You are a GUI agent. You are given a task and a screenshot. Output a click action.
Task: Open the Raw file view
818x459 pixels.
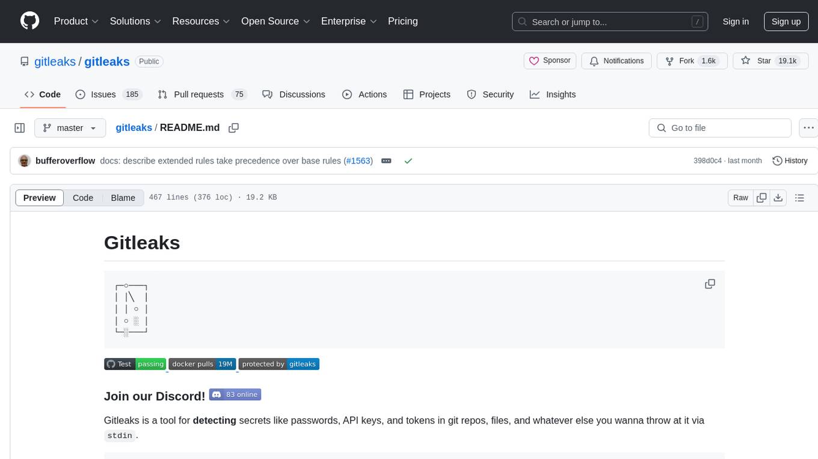pyautogui.click(x=740, y=198)
